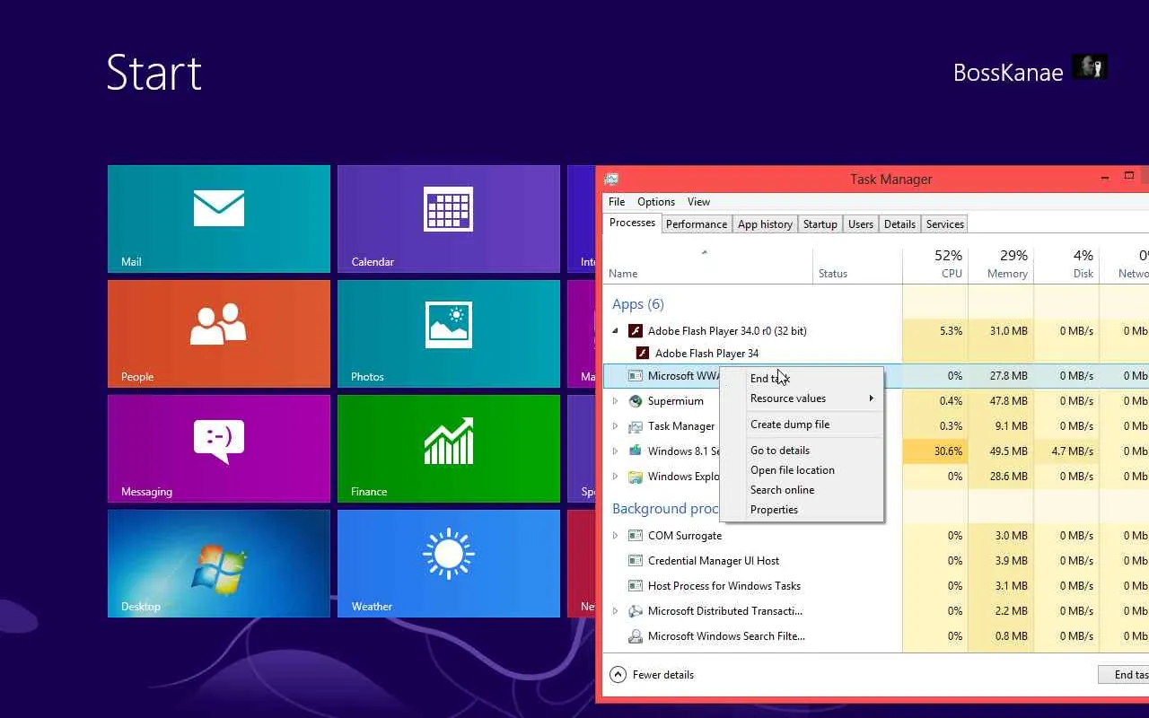This screenshot has width=1149, height=718.
Task: Open the View menu
Action: click(x=698, y=202)
